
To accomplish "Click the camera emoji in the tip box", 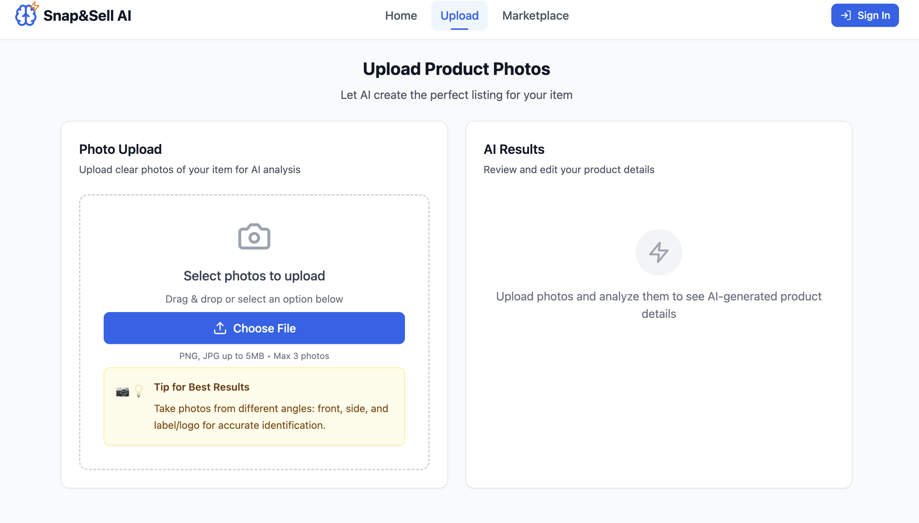I will 123,392.
